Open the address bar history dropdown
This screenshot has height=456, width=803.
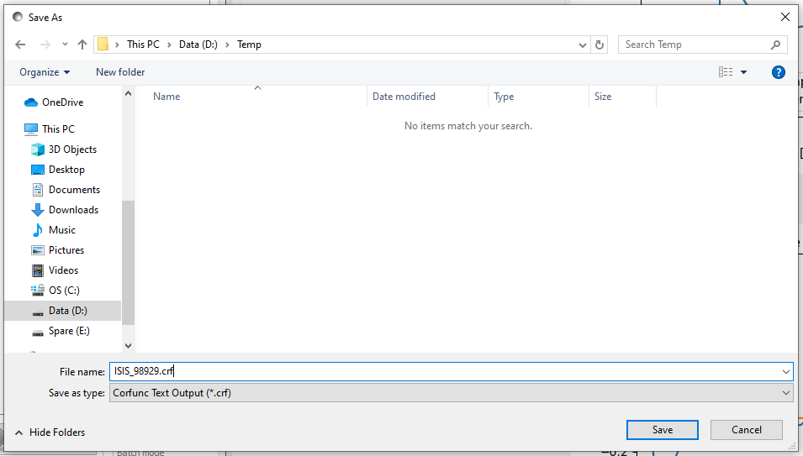click(x=583, y=45)
